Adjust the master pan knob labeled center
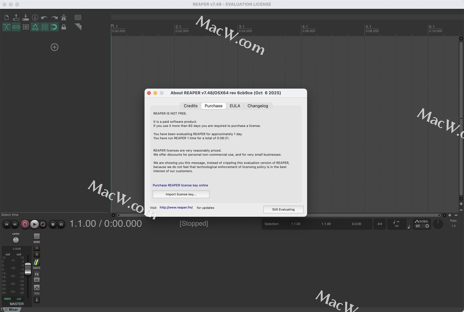The image size is (464, 312). [x=16, y=240]
